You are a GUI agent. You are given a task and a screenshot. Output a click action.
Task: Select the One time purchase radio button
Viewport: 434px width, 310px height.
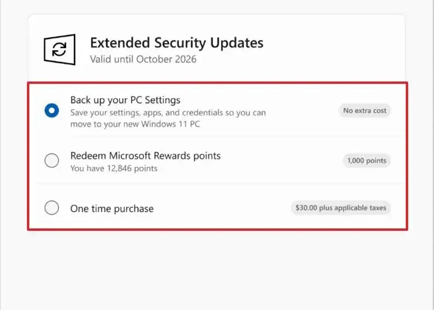(52, 208)
